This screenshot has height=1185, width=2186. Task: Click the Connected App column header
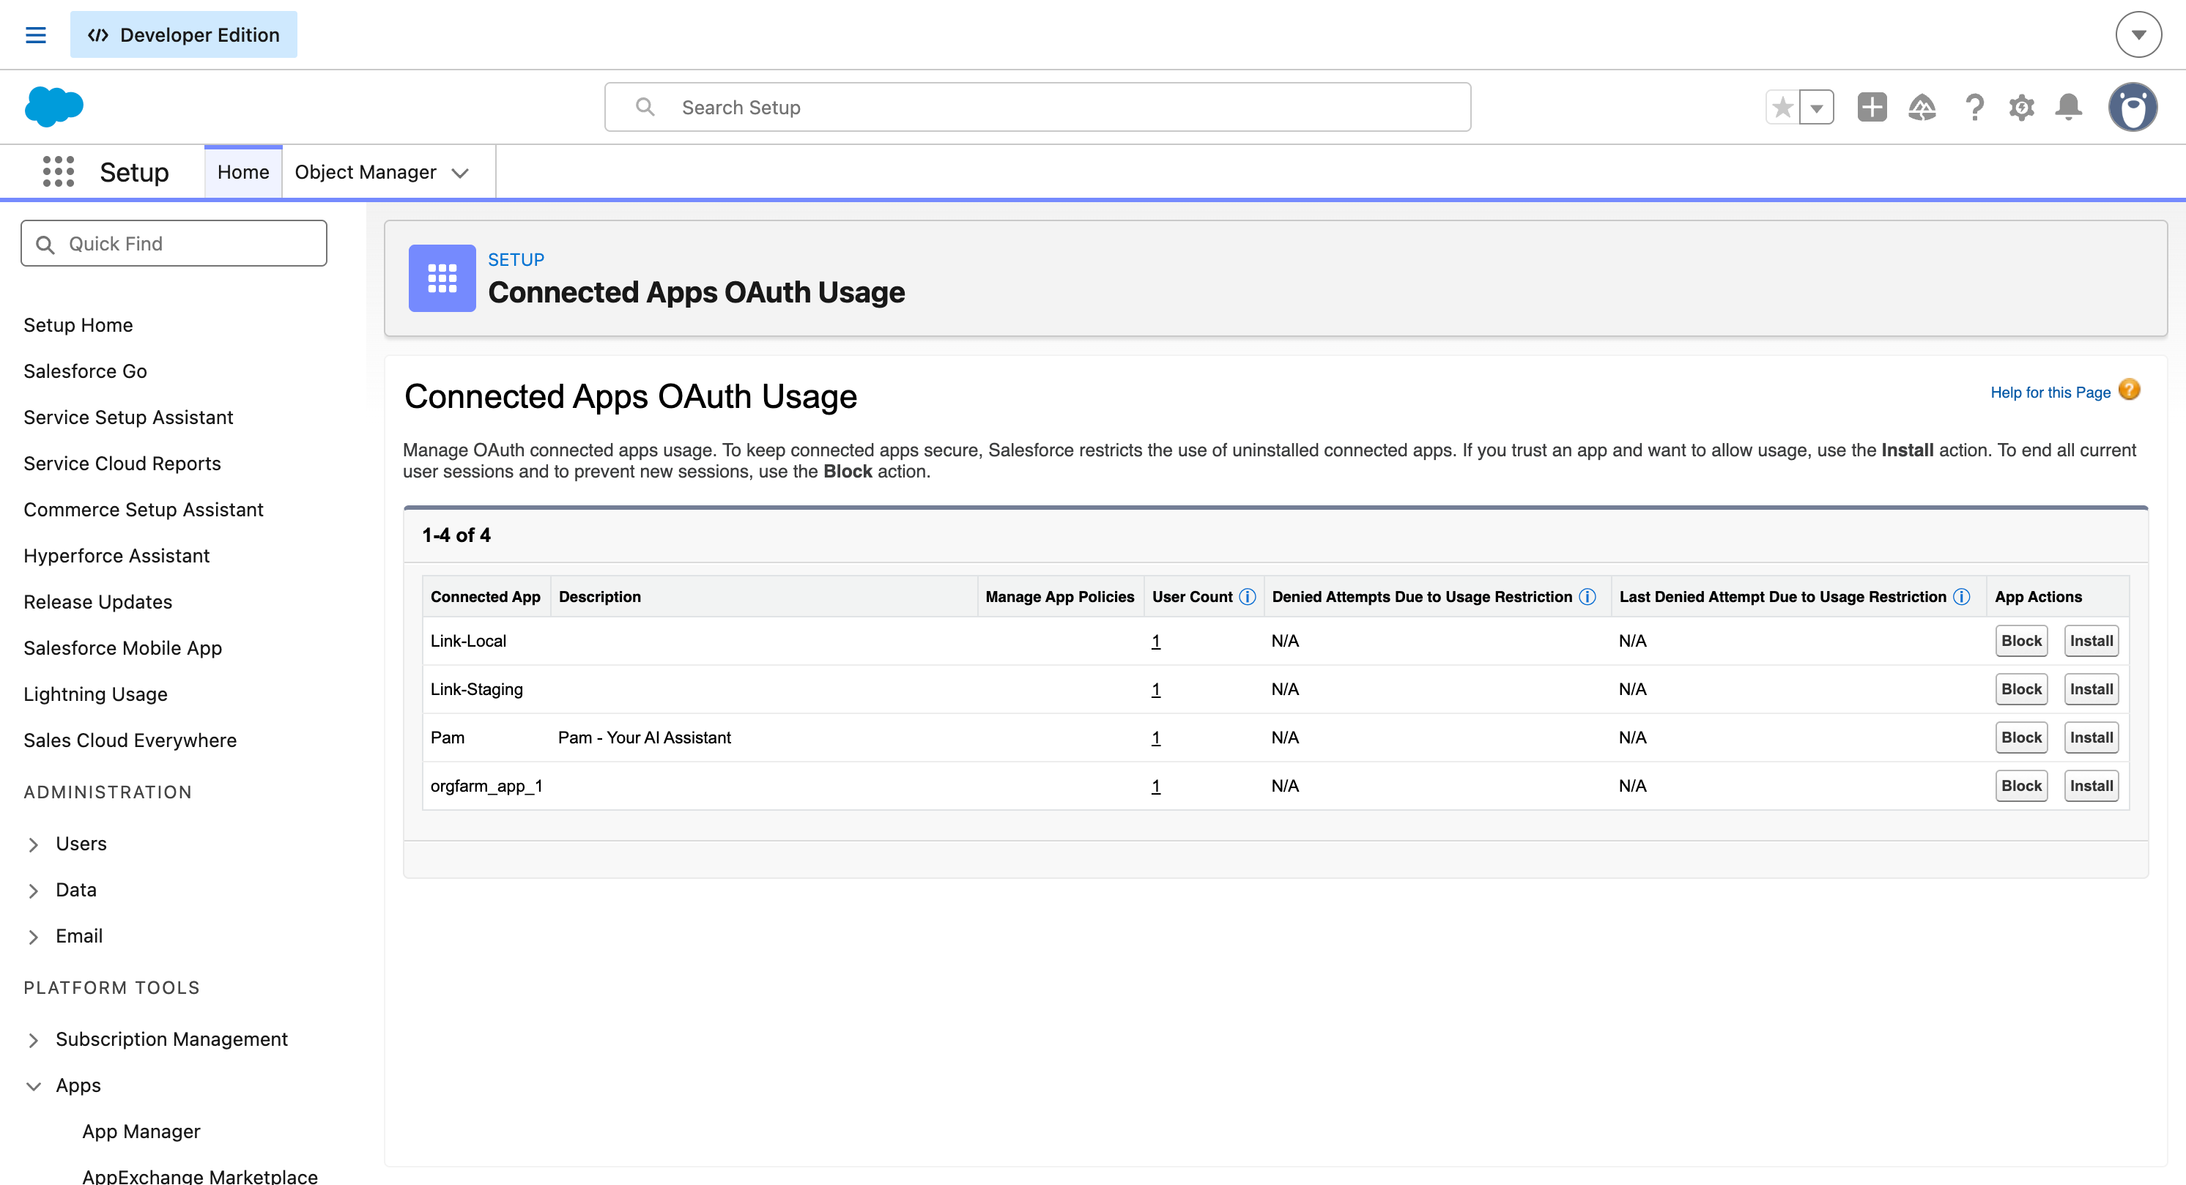tap(486, 597)
